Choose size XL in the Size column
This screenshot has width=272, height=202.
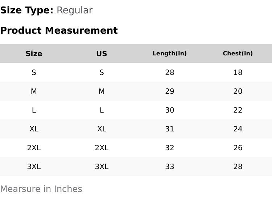click(x=34, y=129)
